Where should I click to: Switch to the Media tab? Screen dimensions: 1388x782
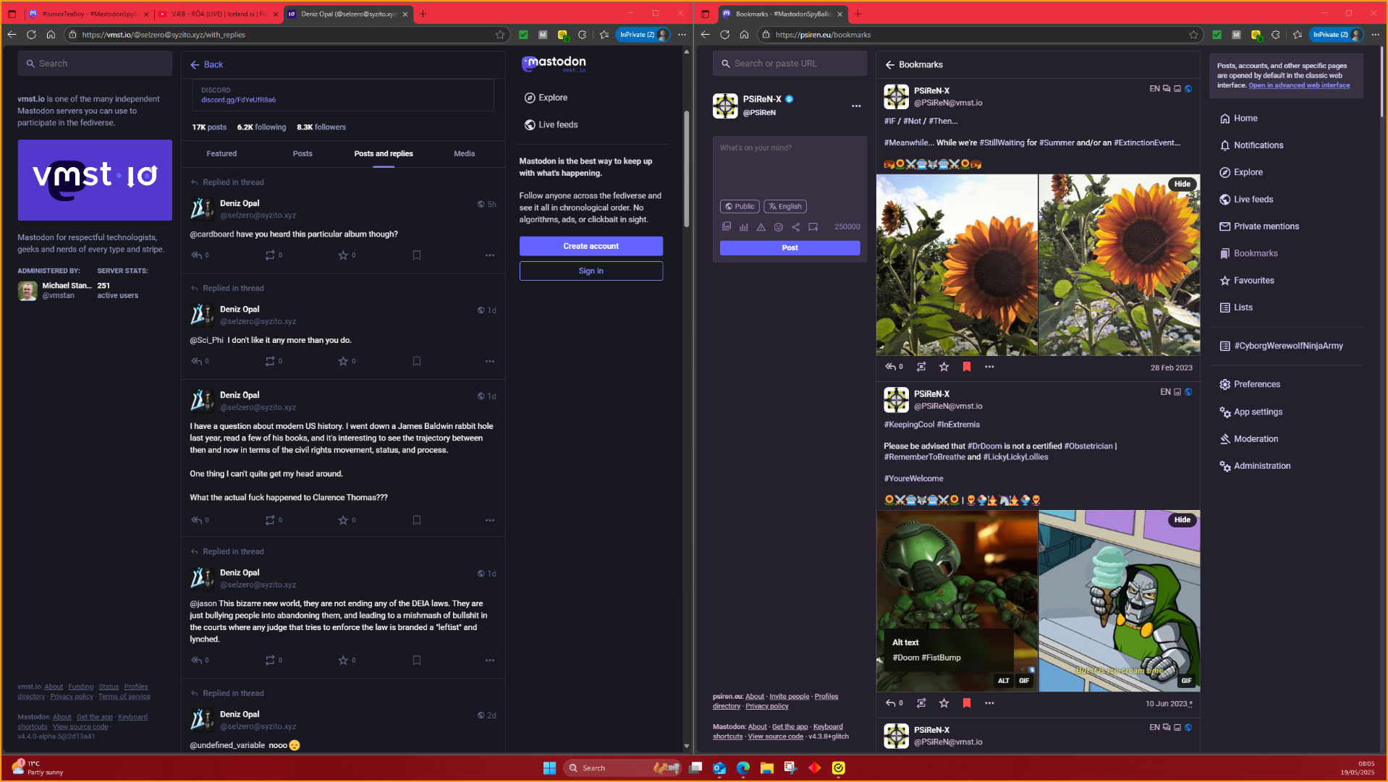pyautogui.click(x=465, y=154)
